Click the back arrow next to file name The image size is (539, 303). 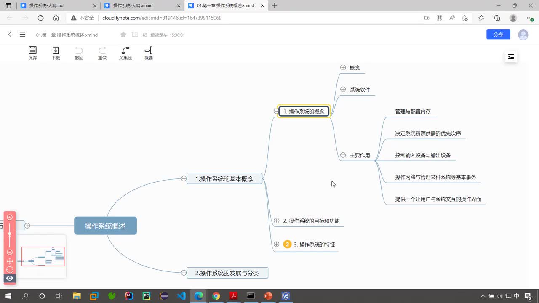10,35
